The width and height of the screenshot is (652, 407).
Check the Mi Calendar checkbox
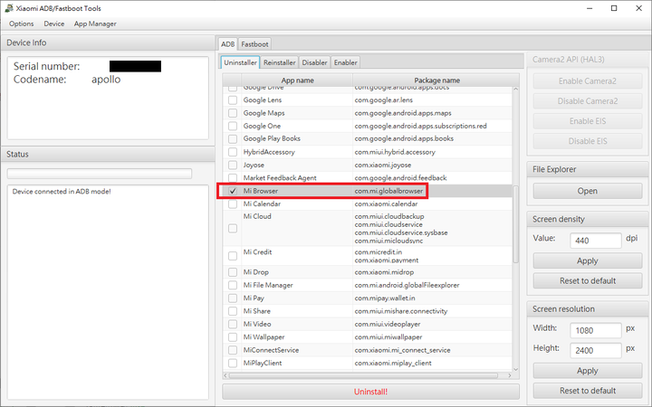click(233, 203)
